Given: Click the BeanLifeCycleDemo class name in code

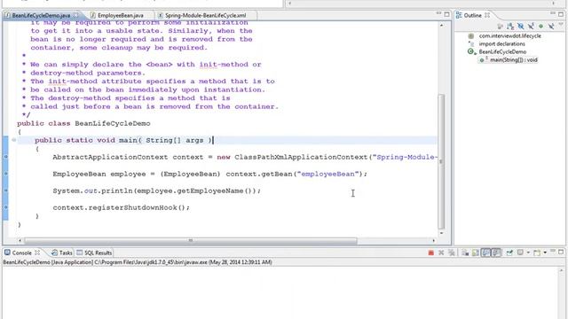Looking at the screenshot, I should click(113, 123).
